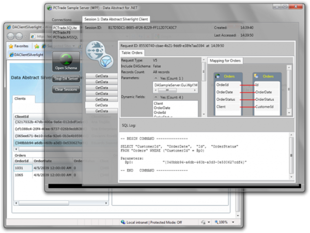Click the DASampleServer.Gui.Wpf parameter entry
The image size is (310, 233).
pos(176,85)
